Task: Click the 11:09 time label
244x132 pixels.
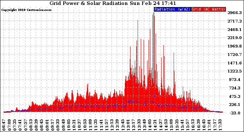Action: tap(90, 125)
